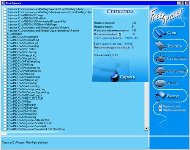Image resolution: width=190 pixels, height=150 pixels.
Task: Select the C:\WINDOWS\iis6.log entry text
Action: [x=20, y=64]
